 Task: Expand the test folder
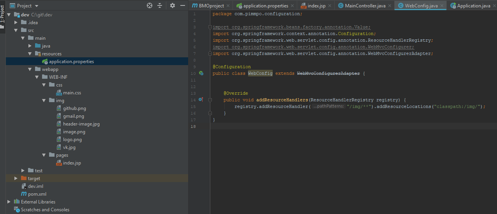tap(23, 171)
